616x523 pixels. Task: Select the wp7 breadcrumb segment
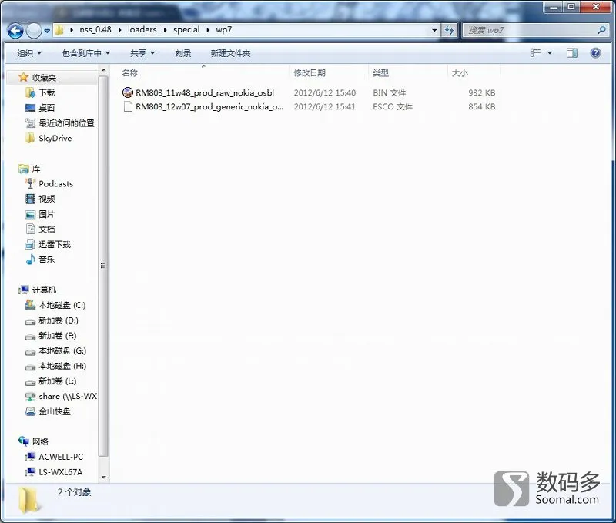pos(223,30)
